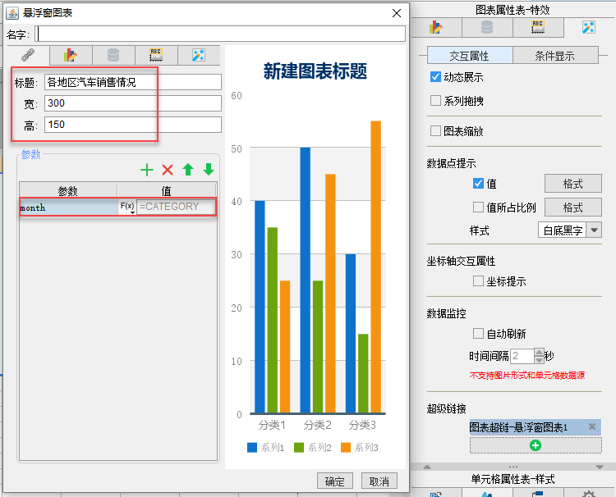Click the =CATEGORY value field
This screenshot has height=497, width=616.
(x=176, y=207)
